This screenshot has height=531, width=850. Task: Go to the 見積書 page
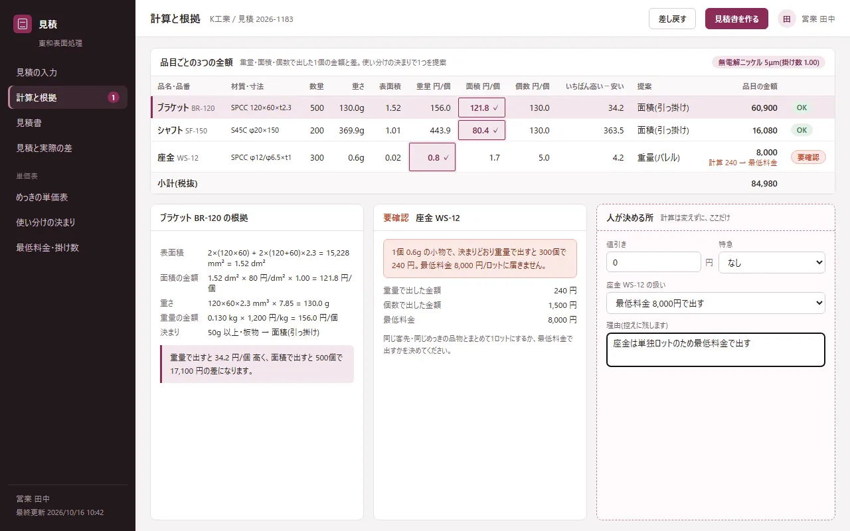coord(68,123)
